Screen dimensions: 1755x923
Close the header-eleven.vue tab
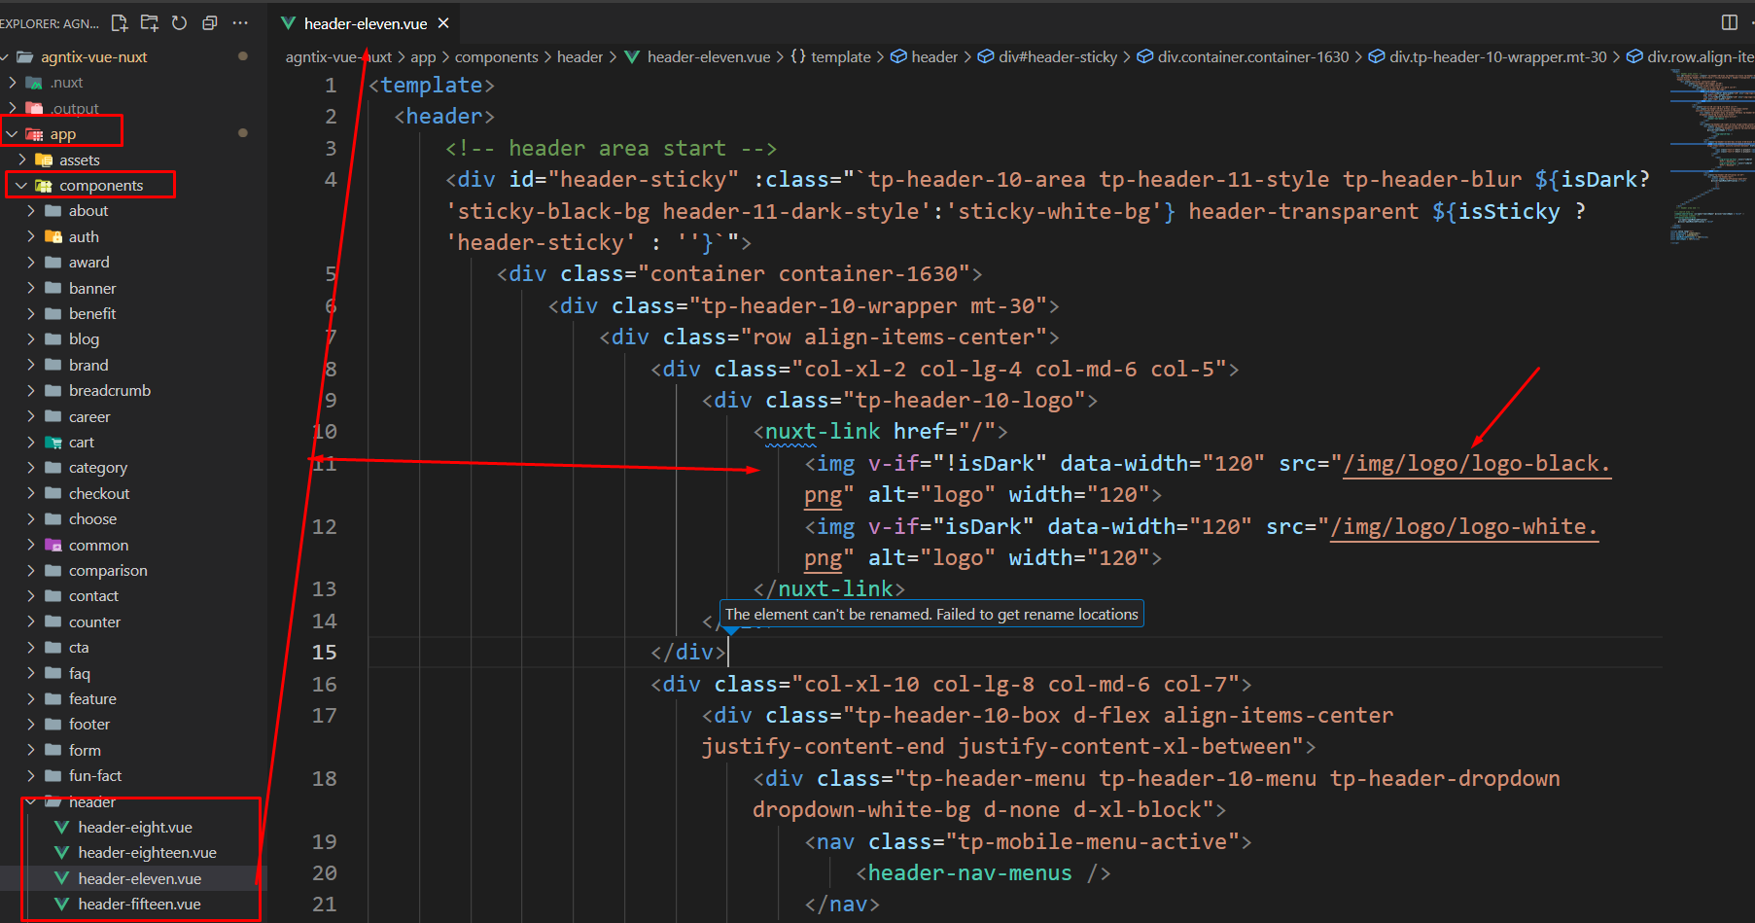(443, 23)
